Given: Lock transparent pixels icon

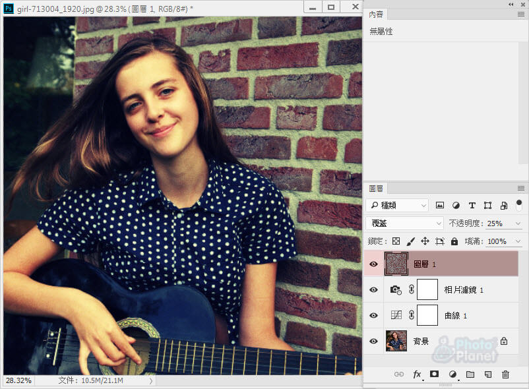Looking at the screenshot, I should point(396,241).
